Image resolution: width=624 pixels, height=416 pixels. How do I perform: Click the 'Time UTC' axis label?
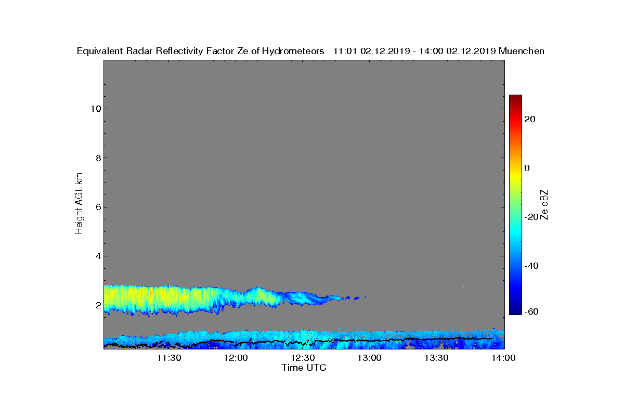[304, 368]
